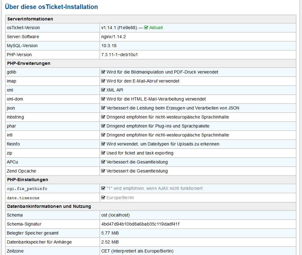302x255 pixels.
Task: Click the mbstring extension name
Action: point(16,117)
